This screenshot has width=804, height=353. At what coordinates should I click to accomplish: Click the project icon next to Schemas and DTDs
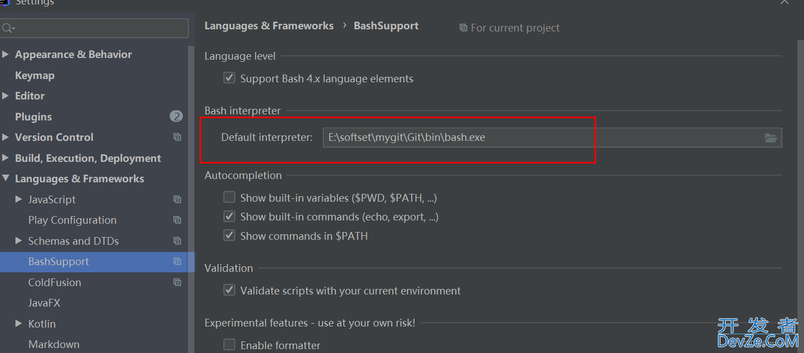[177, 241]
